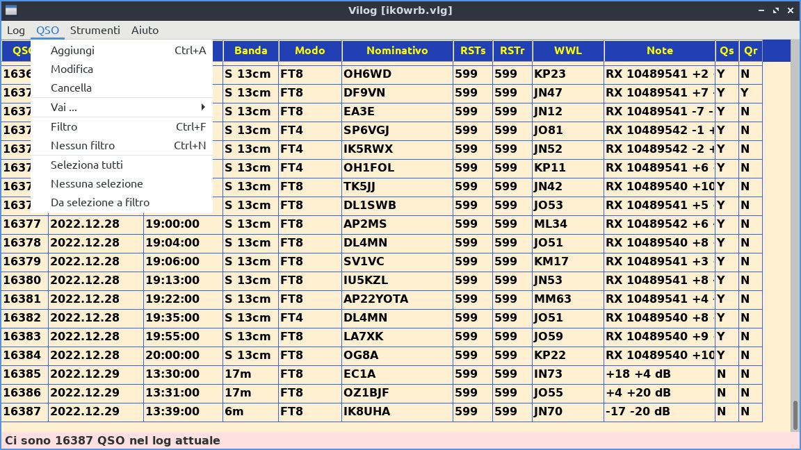The height and width of the screenshot is (450, 801).
Task: Select callsign IU5KZL cell
Action: point(398,280)
